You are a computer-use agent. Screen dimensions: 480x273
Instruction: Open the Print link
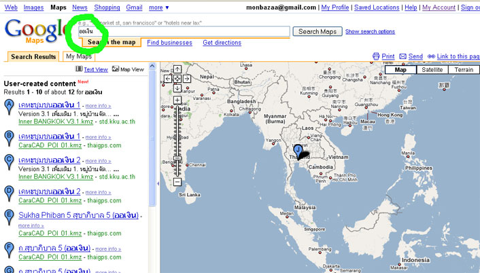point(388,56)
